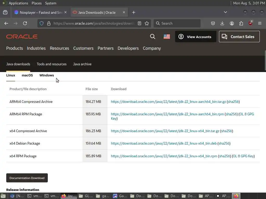
Task: Open OL 8 GPG Key for x64 RPM
Action: point(243,156)
